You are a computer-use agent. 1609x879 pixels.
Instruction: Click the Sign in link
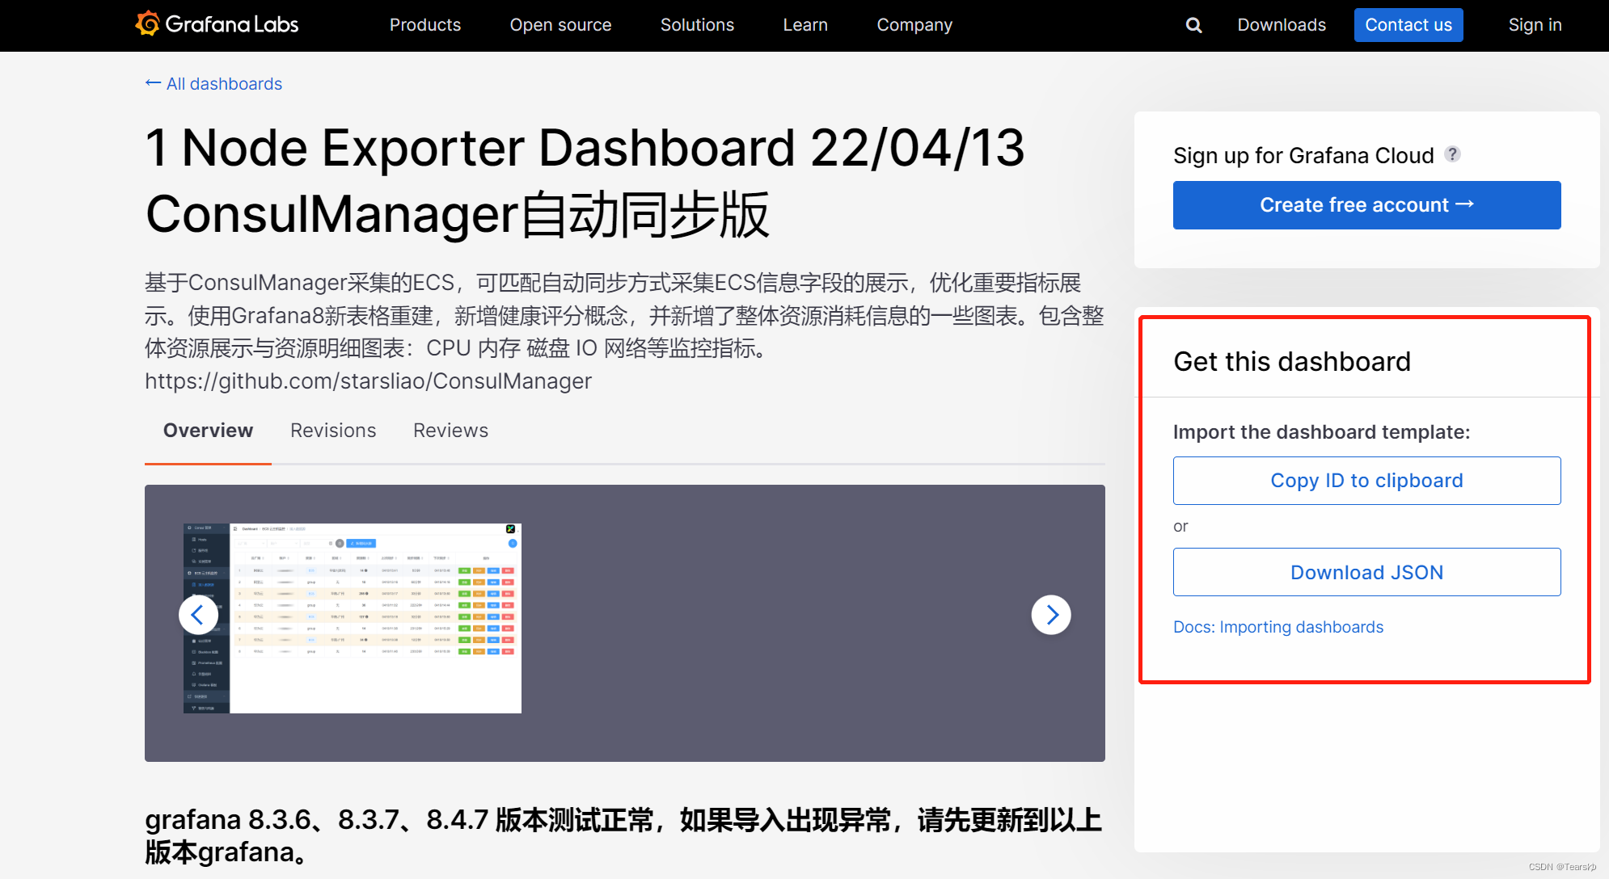(1535, 23)
